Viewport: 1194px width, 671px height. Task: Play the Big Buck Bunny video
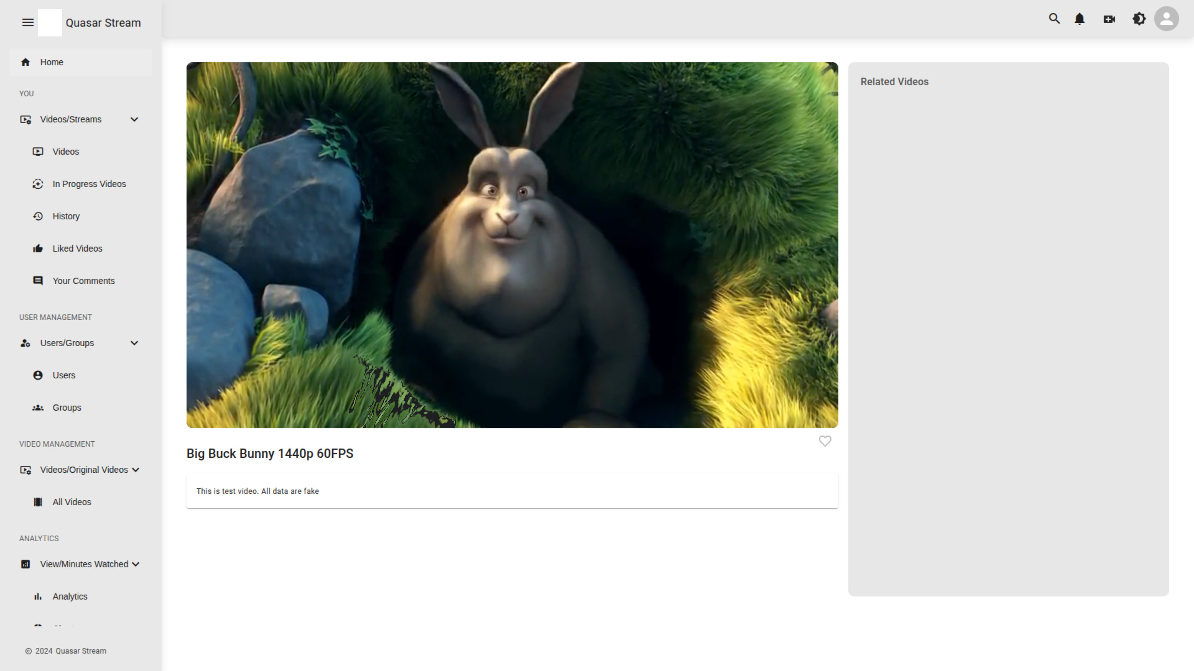coord(512,245)
